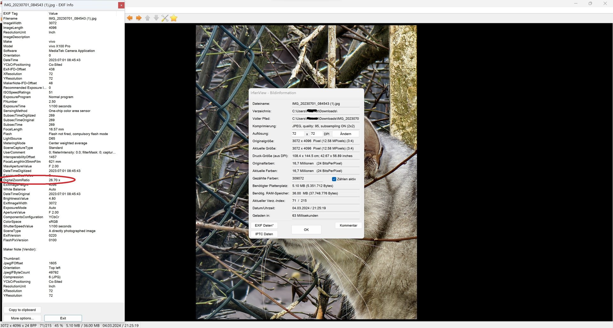Image resolution: width=613 pixels, height=328 pixels.
Task: Click the orange right arrow icon
Action: [139, 18]
